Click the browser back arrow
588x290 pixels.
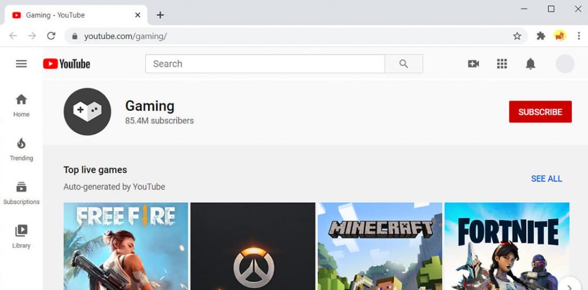(x=13, y=36)
